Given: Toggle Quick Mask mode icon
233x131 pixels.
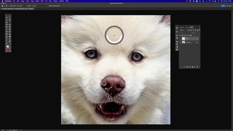Looking at the screenshot, I should coord(7,51).
